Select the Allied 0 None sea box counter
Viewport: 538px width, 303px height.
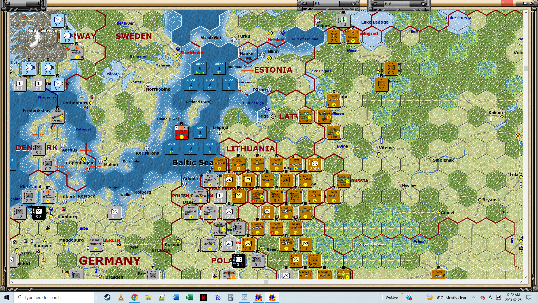click(x=200, y=68)
